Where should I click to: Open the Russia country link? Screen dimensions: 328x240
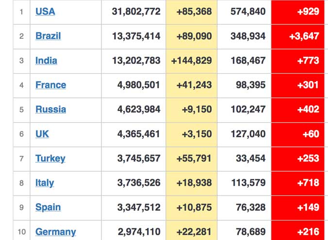pos(50,110)
